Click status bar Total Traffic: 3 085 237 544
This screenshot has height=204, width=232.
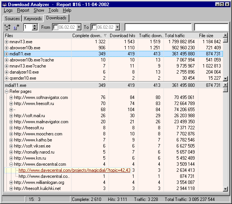tap(190, 199)
